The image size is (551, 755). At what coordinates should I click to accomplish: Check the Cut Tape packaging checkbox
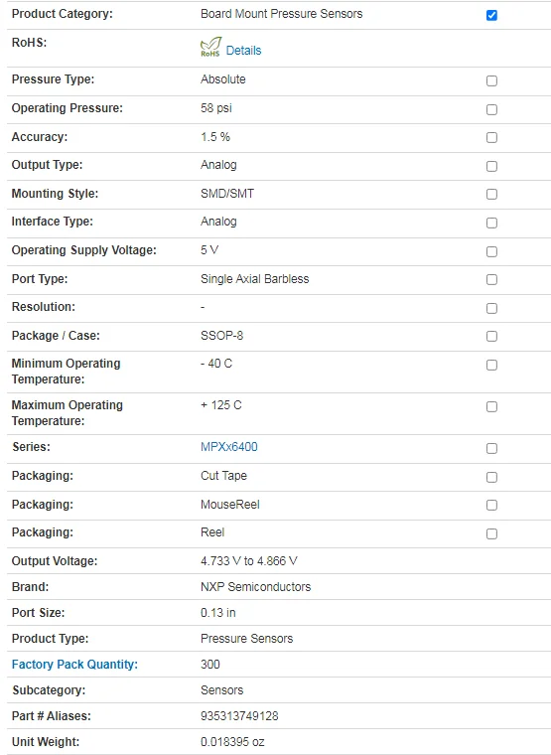tap(491, 477)
